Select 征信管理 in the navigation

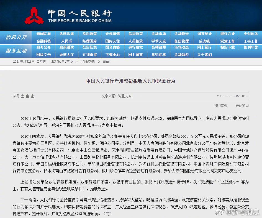tap(182, 41)
